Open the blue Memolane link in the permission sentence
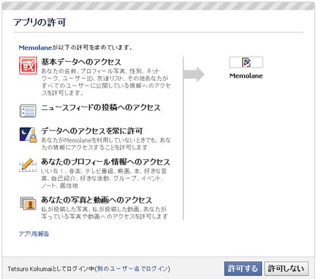 coord(35,47)
